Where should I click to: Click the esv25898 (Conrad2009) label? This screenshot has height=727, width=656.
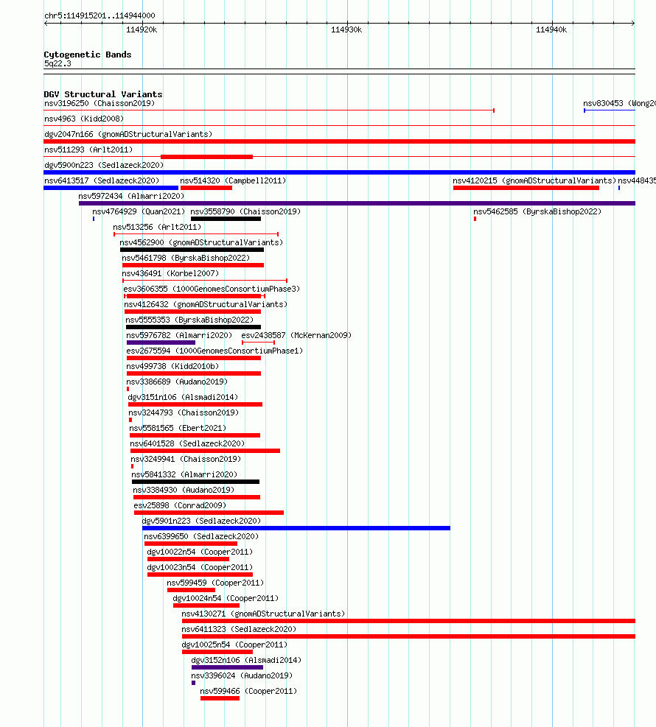click(180, 505)
